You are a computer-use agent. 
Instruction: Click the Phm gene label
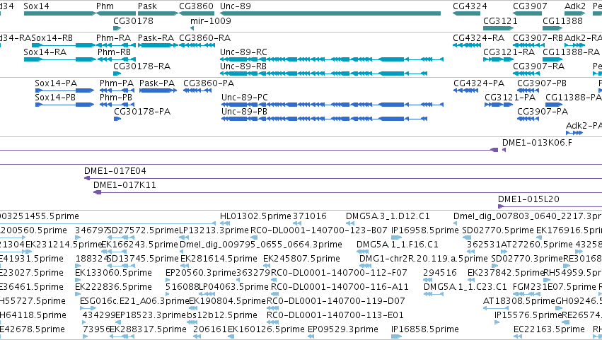click(x=105, y=6)
